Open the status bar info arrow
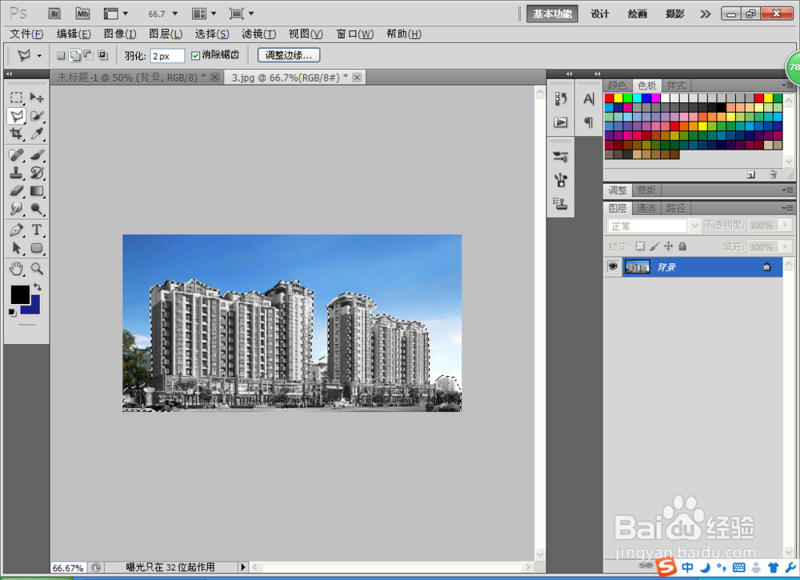The height and width of the screenshot is (580, 800). (x=243, y=566)
